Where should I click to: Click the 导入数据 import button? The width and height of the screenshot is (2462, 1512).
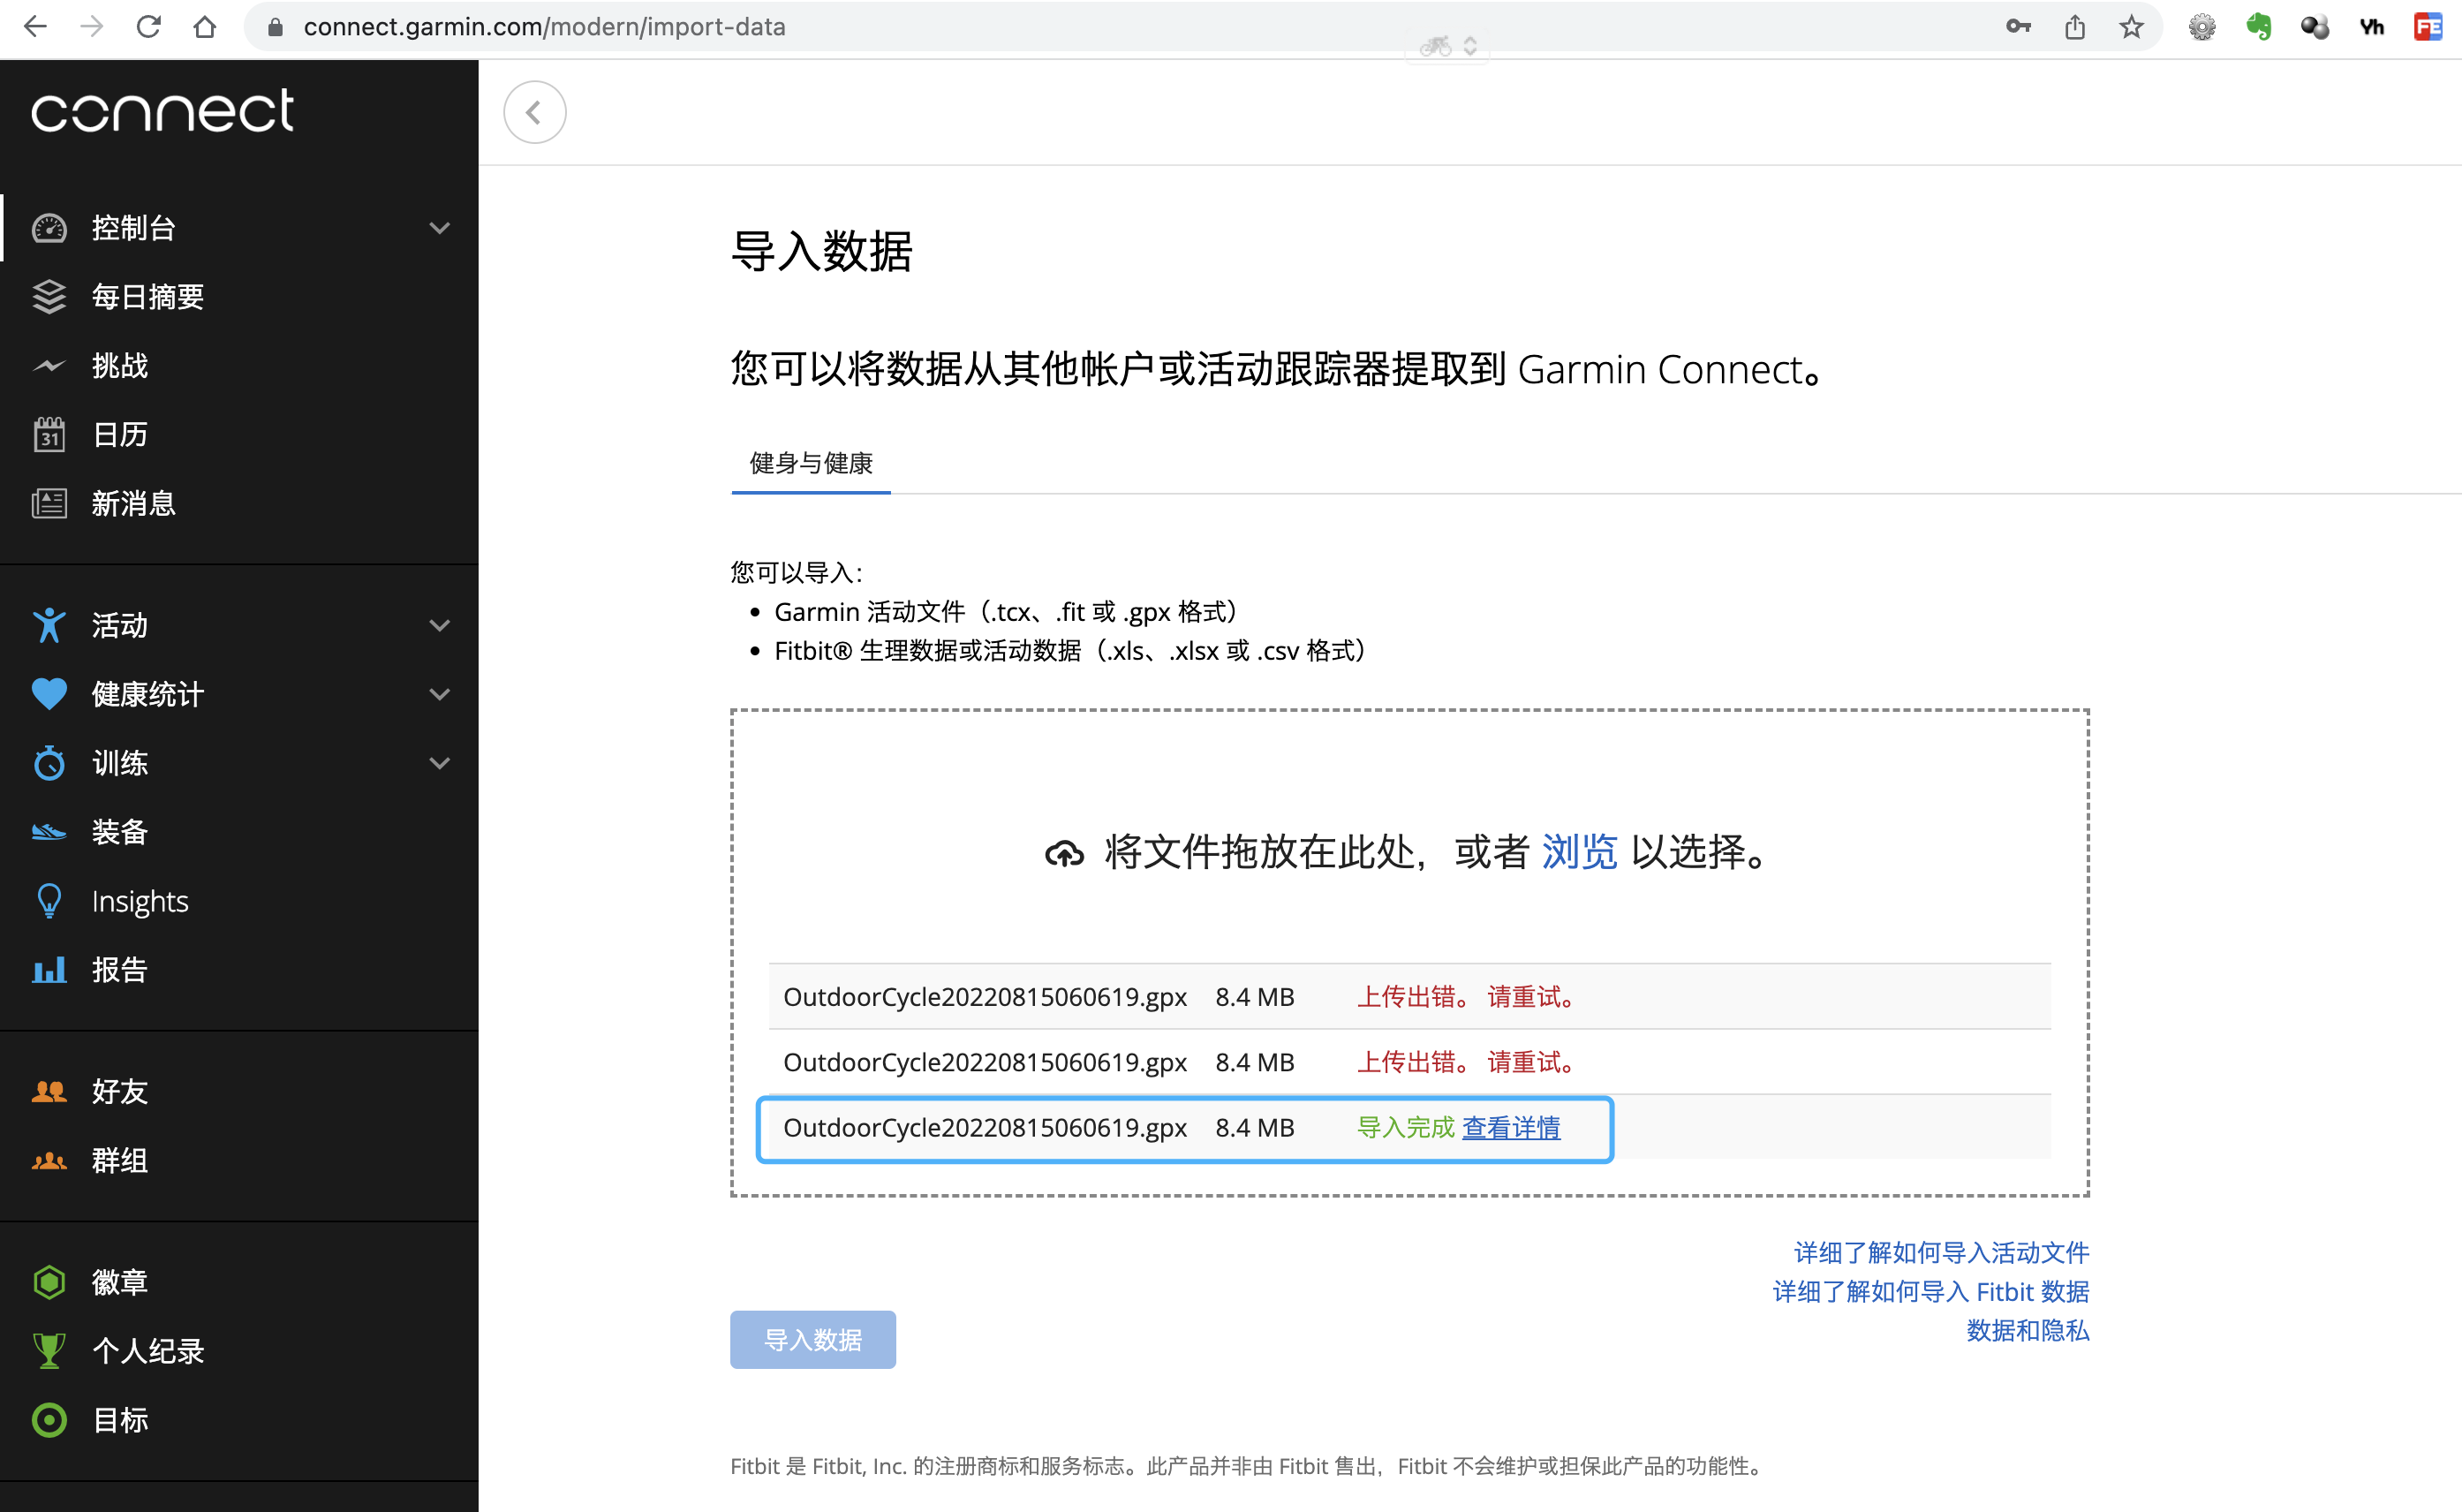(x=812, y=1340)
